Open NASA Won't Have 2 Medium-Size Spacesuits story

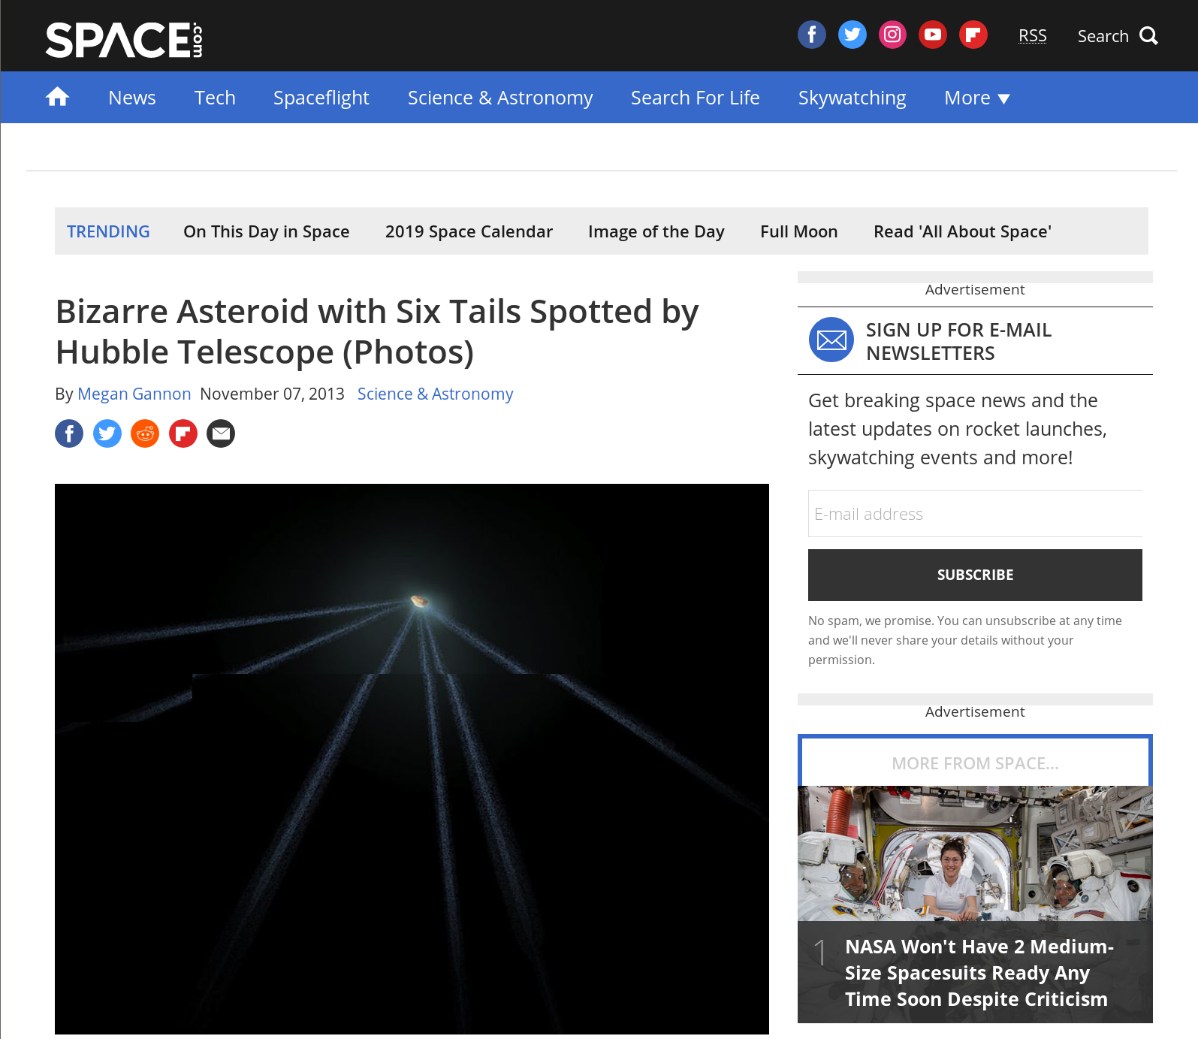(979, 973)
